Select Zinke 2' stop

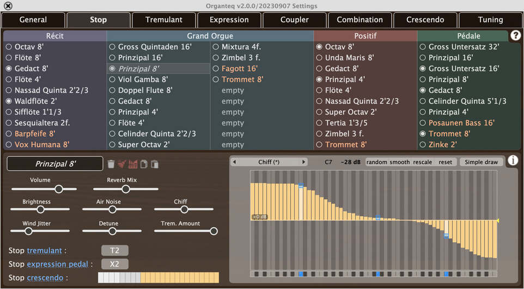(469, 144)
